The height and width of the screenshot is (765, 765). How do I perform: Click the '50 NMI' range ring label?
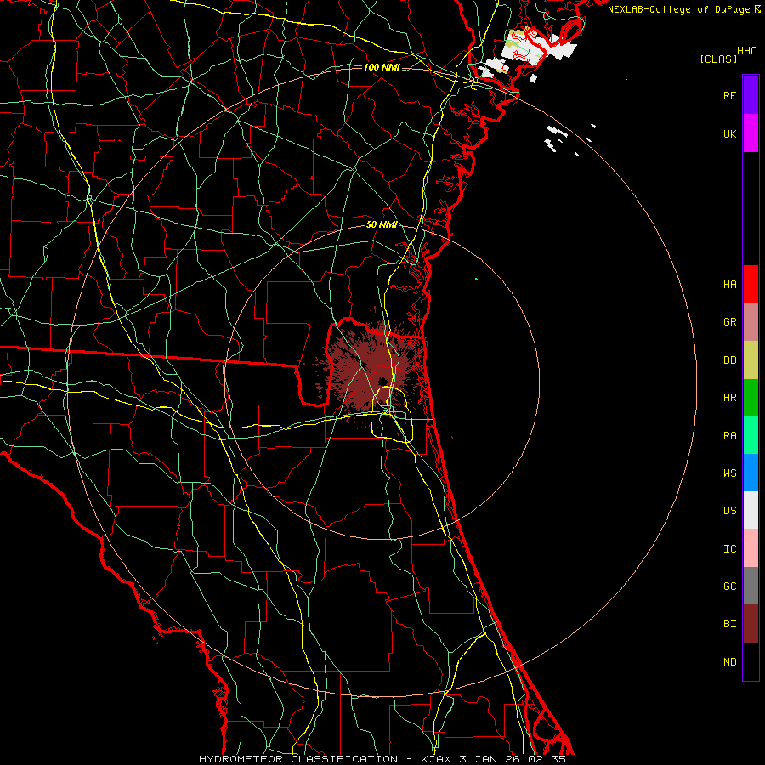[x=382, y=224]
